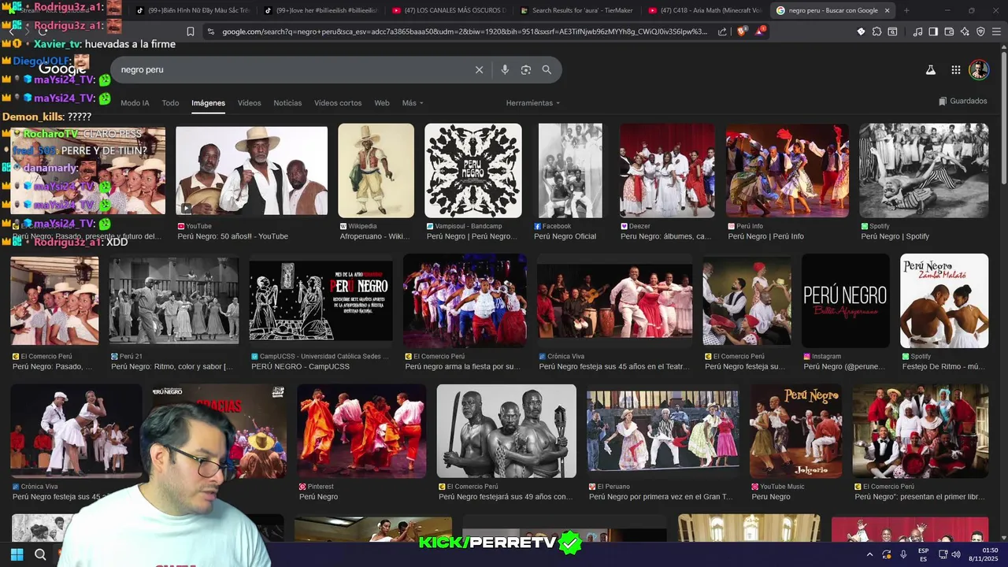Switch to Todo results tab

pos(170,103)
